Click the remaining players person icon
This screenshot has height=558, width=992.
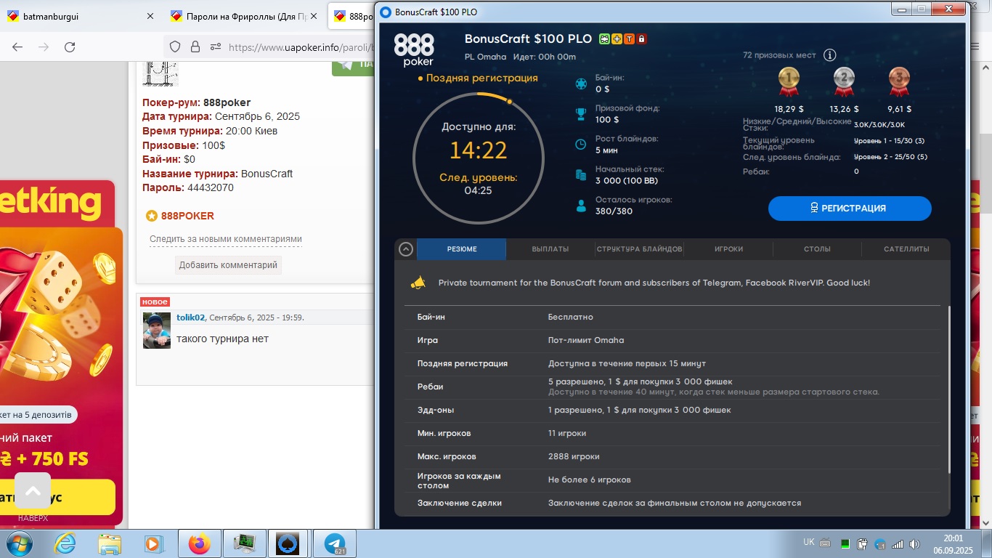click(x=581, y=205)
